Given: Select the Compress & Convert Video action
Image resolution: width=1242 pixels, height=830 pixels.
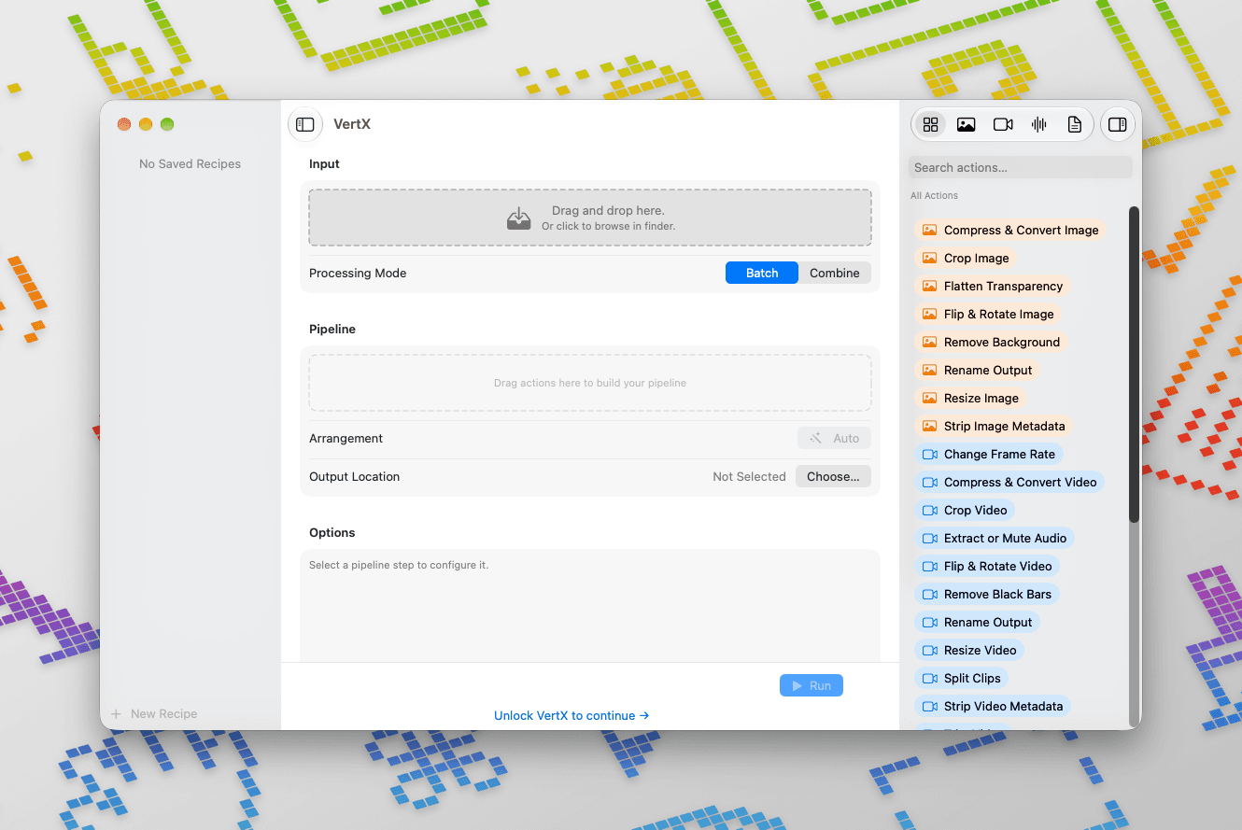Looking at the screenshot, I should [x=1009, y=482].
